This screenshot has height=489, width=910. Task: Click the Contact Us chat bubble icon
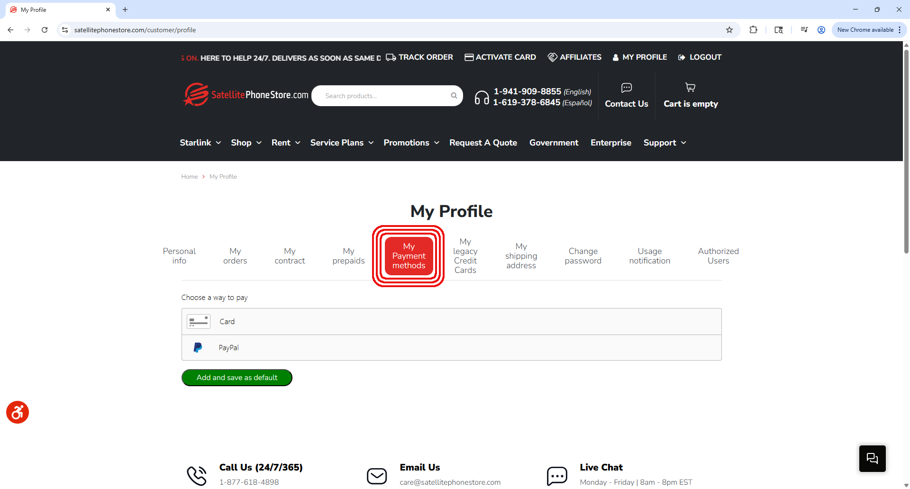[x=626, y=88]
